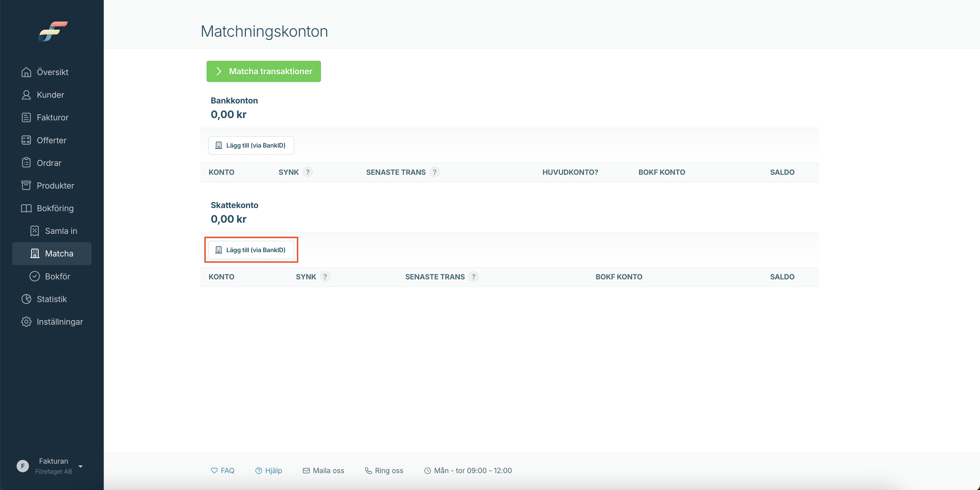Click the Matcha transaktioner green button

264,71
